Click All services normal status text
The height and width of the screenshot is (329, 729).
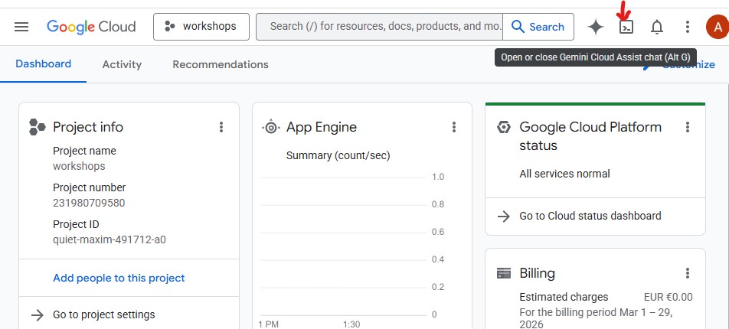pyautogui.click(x=564, y=174)
